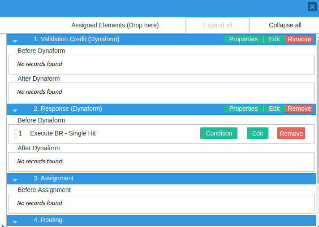Collapse the Response Dynaform section arrow
The width and height of the screenshot is (319, 227).
pos(15,110)
